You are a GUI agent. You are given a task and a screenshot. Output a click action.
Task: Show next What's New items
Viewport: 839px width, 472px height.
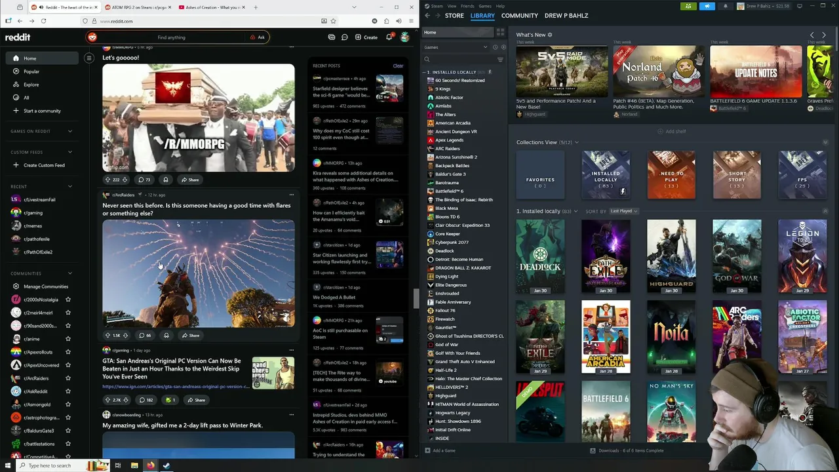click(x=824, y=35)
